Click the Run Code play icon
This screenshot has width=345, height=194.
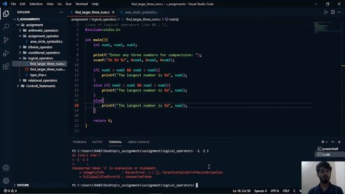tap(326, 12)
